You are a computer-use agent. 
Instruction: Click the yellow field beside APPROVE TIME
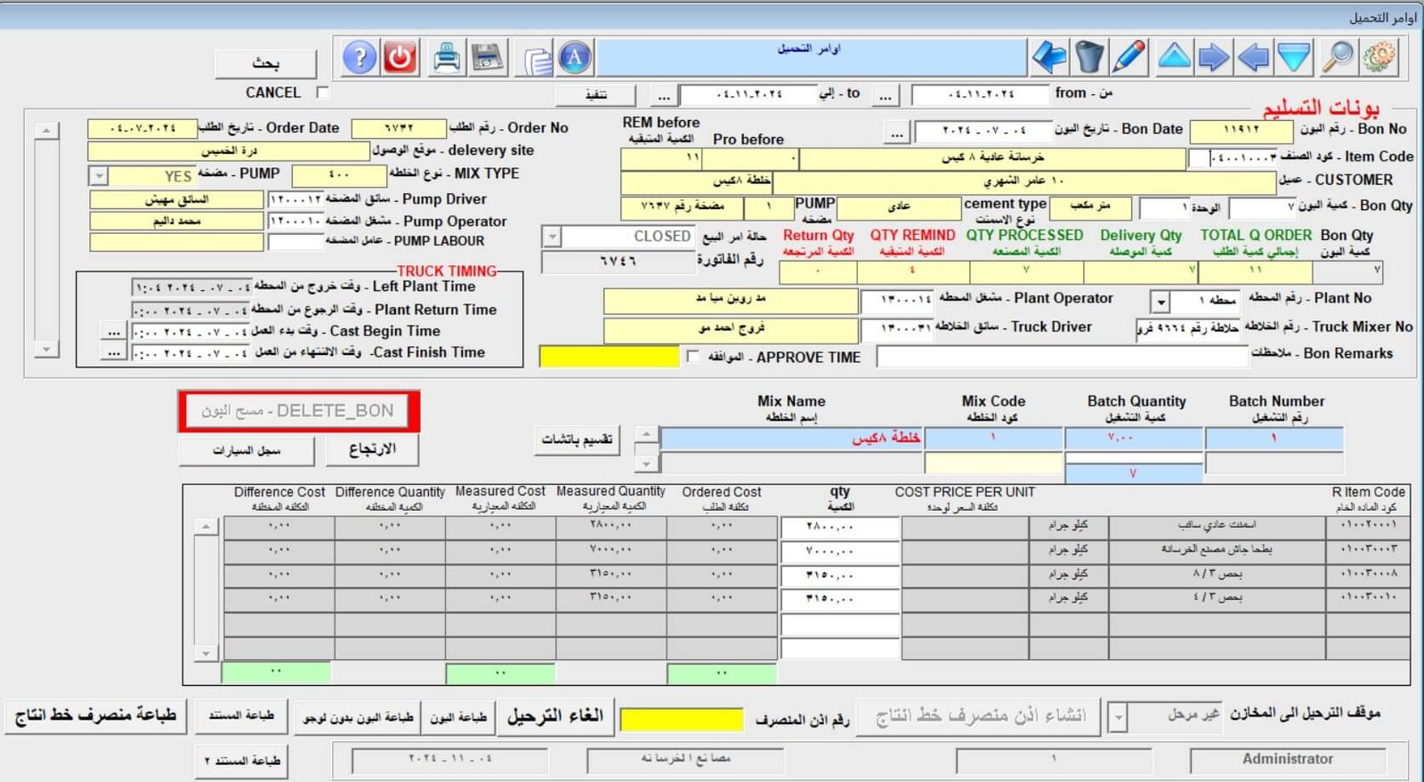(610, 357)
